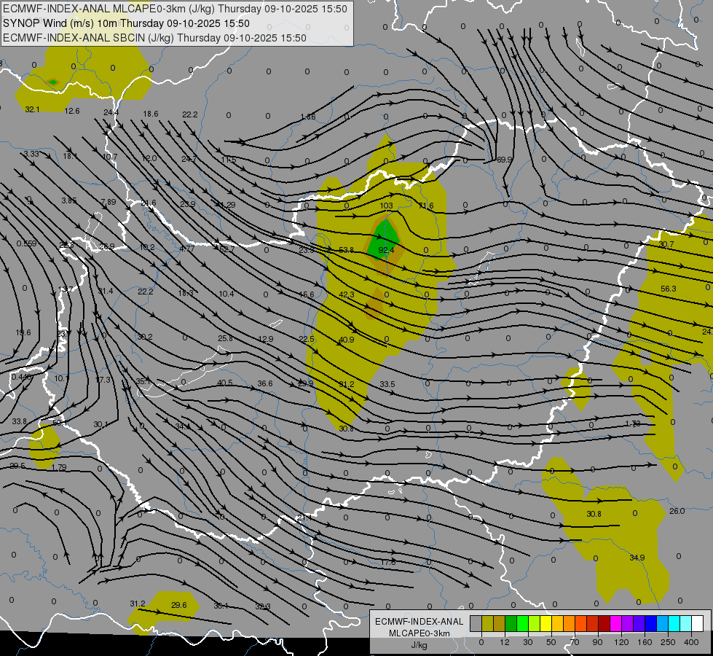The image size is (713, 656).
Task: Click the map value 33.5
Action: pos(387,384)
